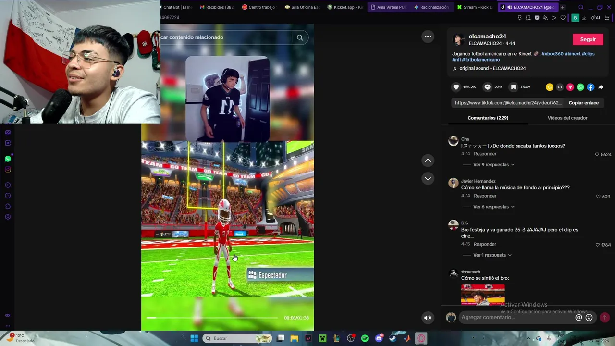
Task: Open emoji picker in comment box
Action: 589,317
